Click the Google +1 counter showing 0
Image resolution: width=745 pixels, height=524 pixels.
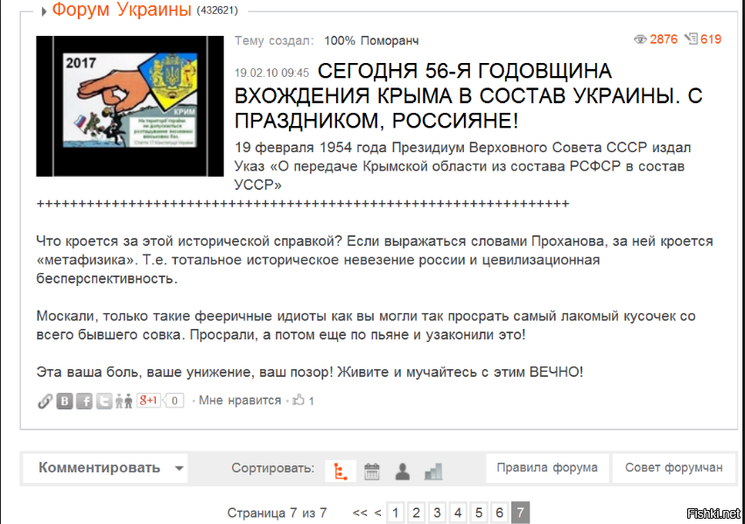(x=174, y=401)
